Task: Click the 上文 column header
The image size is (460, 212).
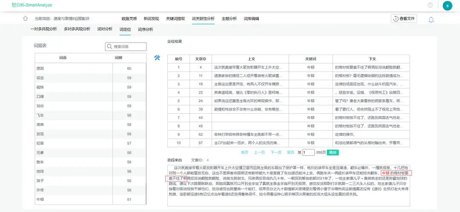Action: [250, 59]
